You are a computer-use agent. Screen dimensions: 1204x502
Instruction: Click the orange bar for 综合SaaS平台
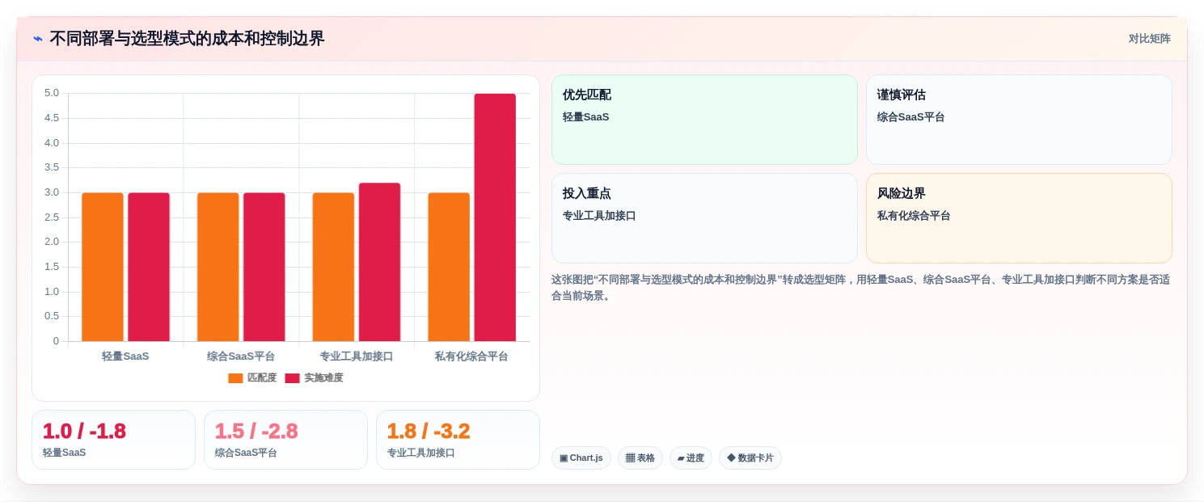tap(218, 267)
